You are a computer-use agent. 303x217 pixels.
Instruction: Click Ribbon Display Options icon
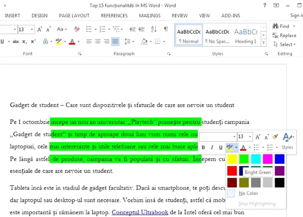click(276, 5)
